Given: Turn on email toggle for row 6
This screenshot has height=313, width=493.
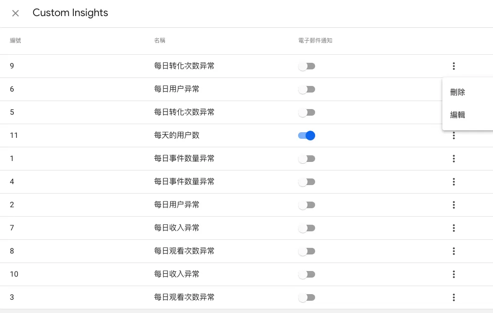Looking at the screenshot, I should point(307,89).
